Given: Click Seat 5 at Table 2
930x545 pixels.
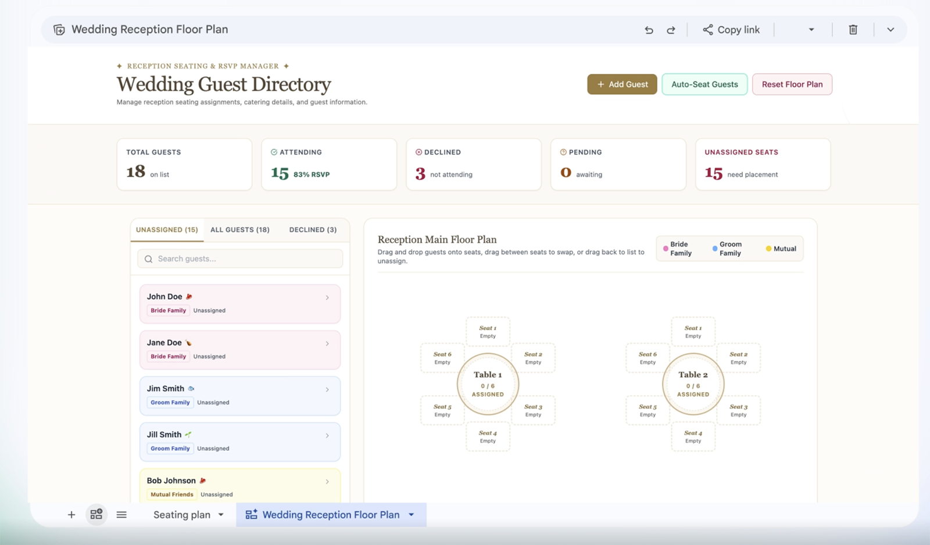Looking at the screenshot, I should pos(648,410).
